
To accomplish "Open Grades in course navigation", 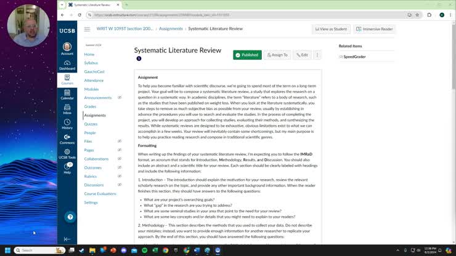I will 90,106.
